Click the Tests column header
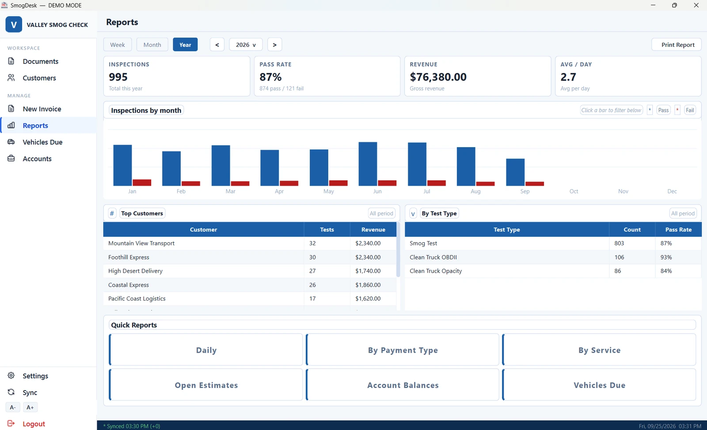707x430 pixels. pyautogui.click(x=327, y=230)
